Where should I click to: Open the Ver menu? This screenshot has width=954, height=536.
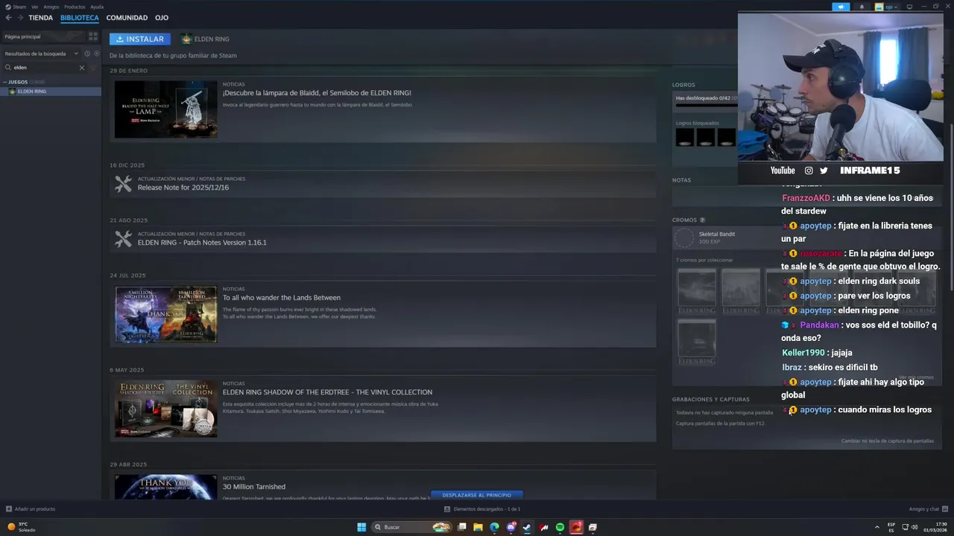tap(35, 7)
